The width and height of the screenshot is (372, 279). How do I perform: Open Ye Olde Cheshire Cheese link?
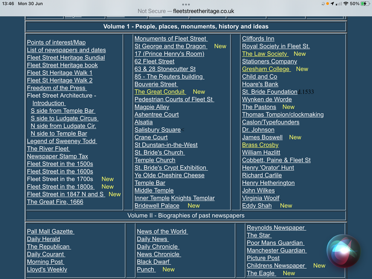pos(169,175)
